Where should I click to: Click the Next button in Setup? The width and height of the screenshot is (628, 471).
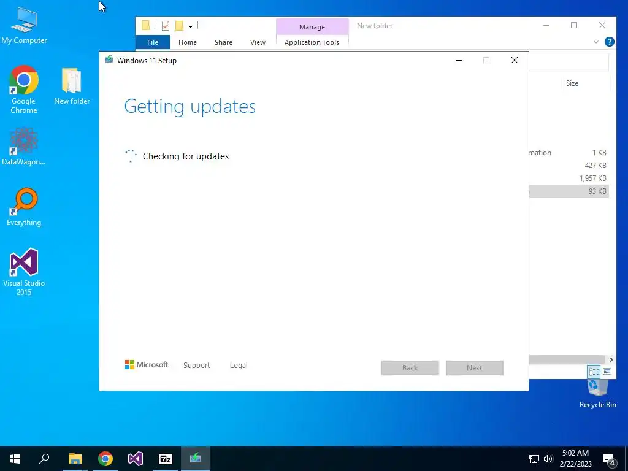[x=474, y=368]
